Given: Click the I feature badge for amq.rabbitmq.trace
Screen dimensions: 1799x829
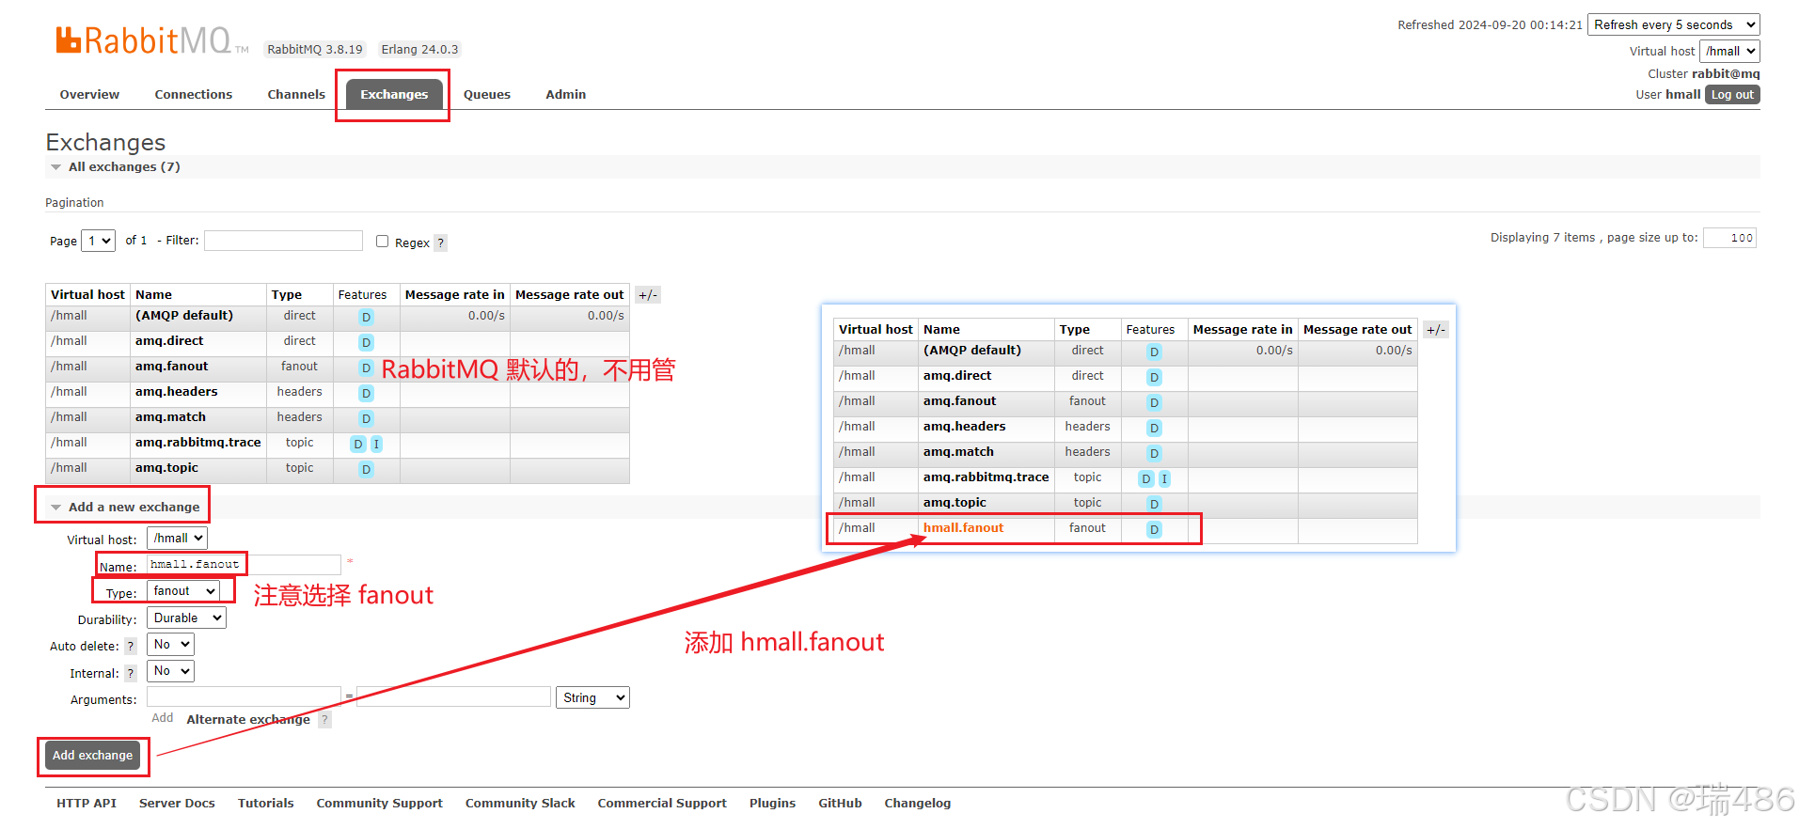Looking at the screenshot, I should pyautogui.click(x=376, y=444).
